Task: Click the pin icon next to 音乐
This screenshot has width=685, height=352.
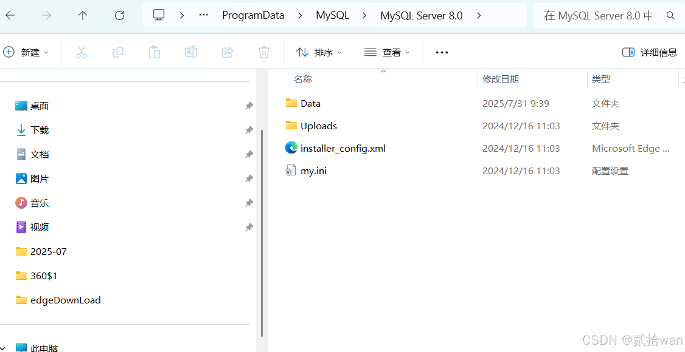Action: (x=249, y=203)
